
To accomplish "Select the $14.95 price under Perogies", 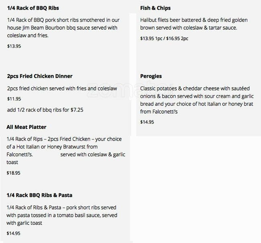I will pyautogui.click(x=147, y=122).
